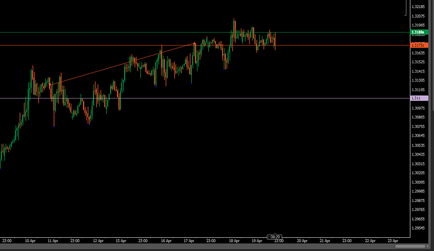Click the 1.31415 price axis value

pyautogui.click(x=418, y=72)
